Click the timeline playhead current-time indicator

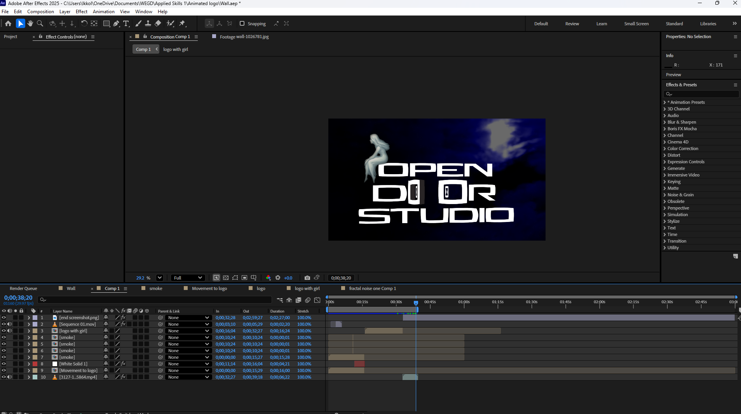click(x=416, y=302)
